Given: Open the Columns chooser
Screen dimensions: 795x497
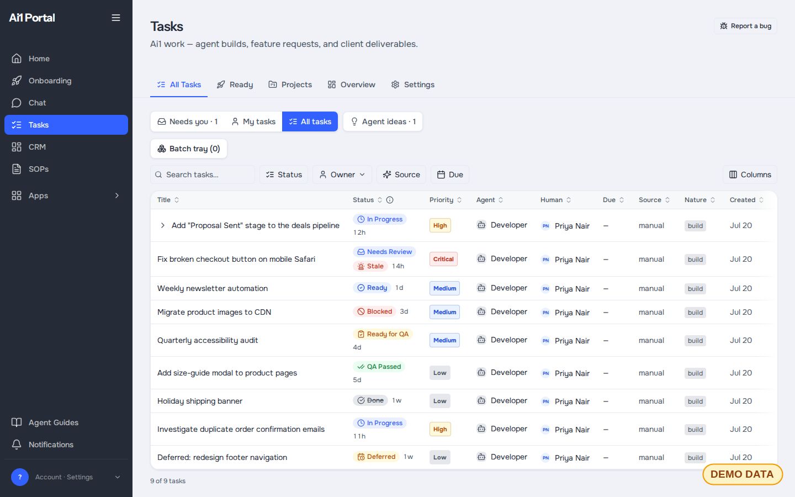Looking at the screenshot, I should (750, 175).
